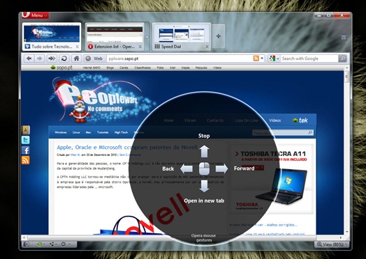Open the Blogs link in SAPO bar
The height and width of the screenshot is (259, 366).
110,68
